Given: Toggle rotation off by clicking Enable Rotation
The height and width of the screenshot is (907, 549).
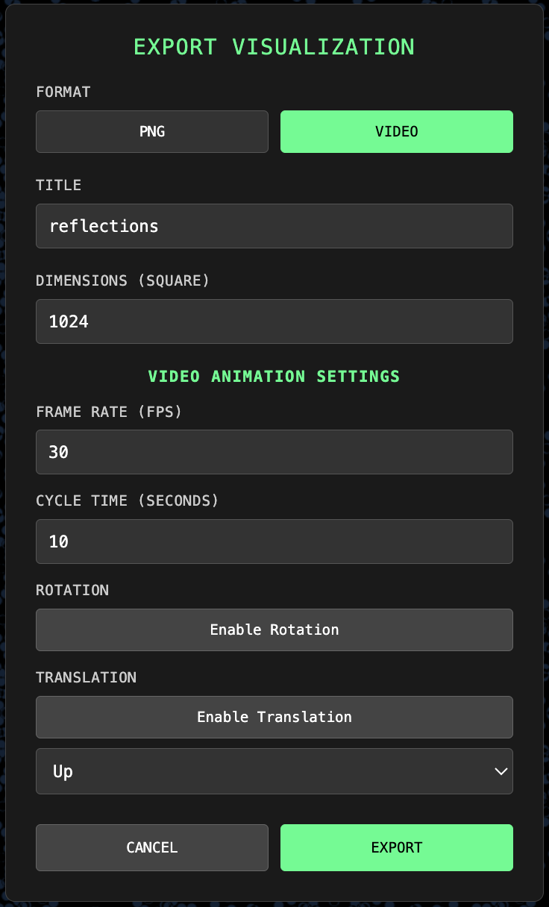Looking at the screenshot, I should coord(274,630).
